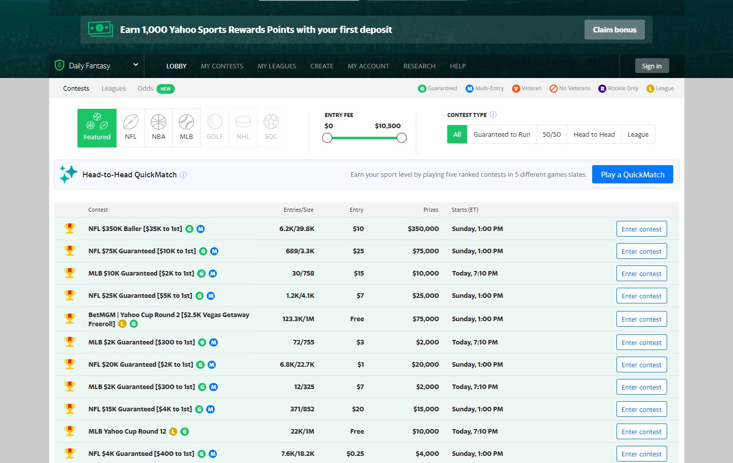Switch to the Odds tab
The height and width of the screenshot is (463, 733).
[145, 88]
